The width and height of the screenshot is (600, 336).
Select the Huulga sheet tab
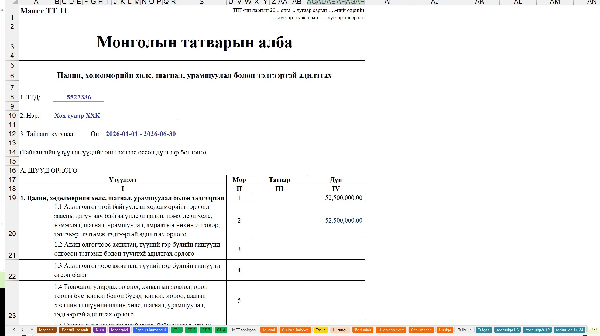(445, 330)
